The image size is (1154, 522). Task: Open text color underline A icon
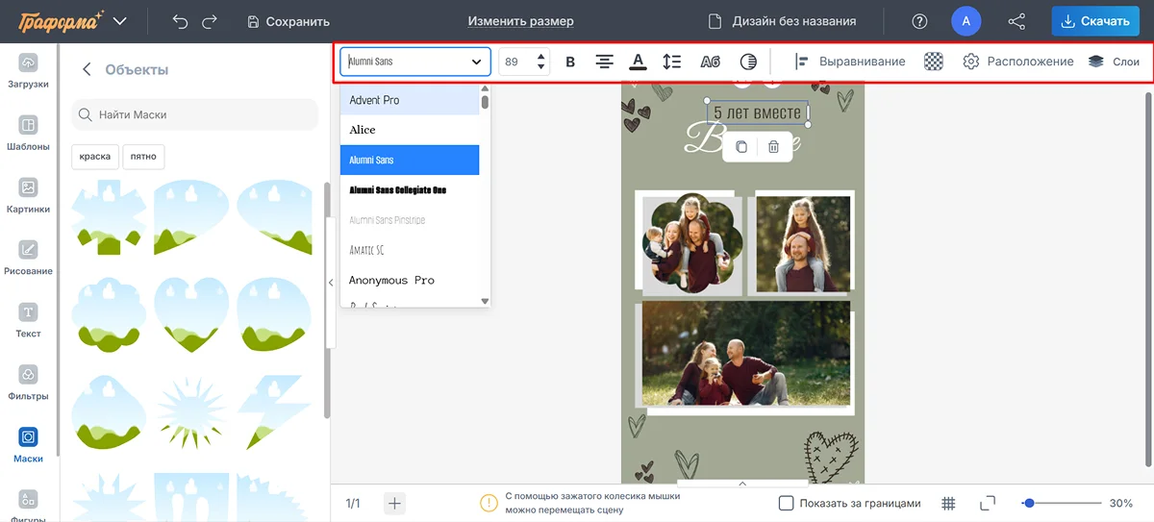coord(637,62)
